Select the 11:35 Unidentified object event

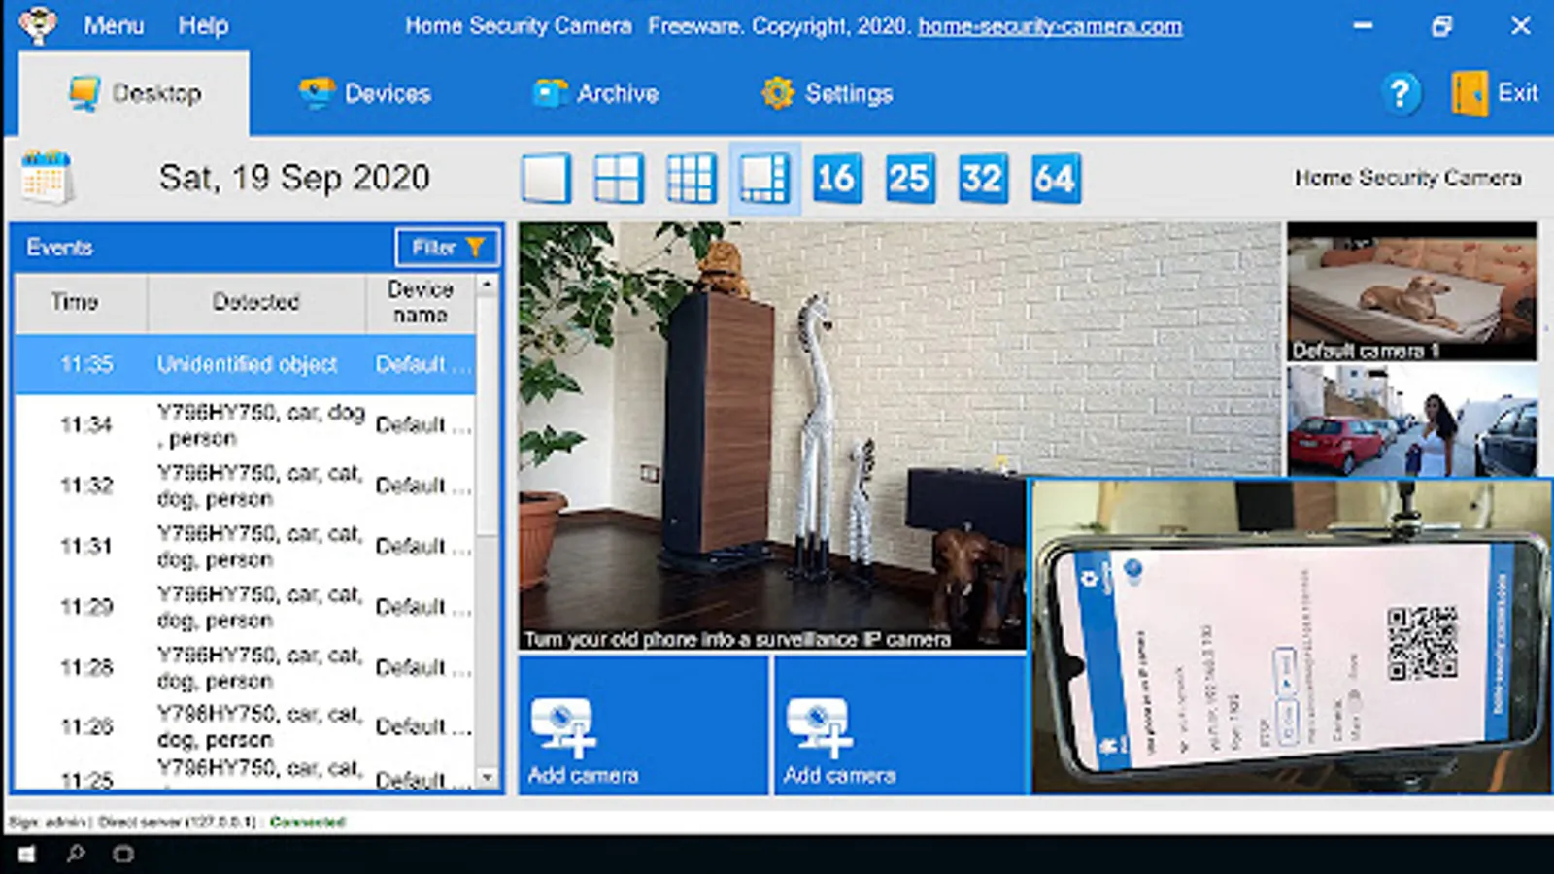point(245,365)
